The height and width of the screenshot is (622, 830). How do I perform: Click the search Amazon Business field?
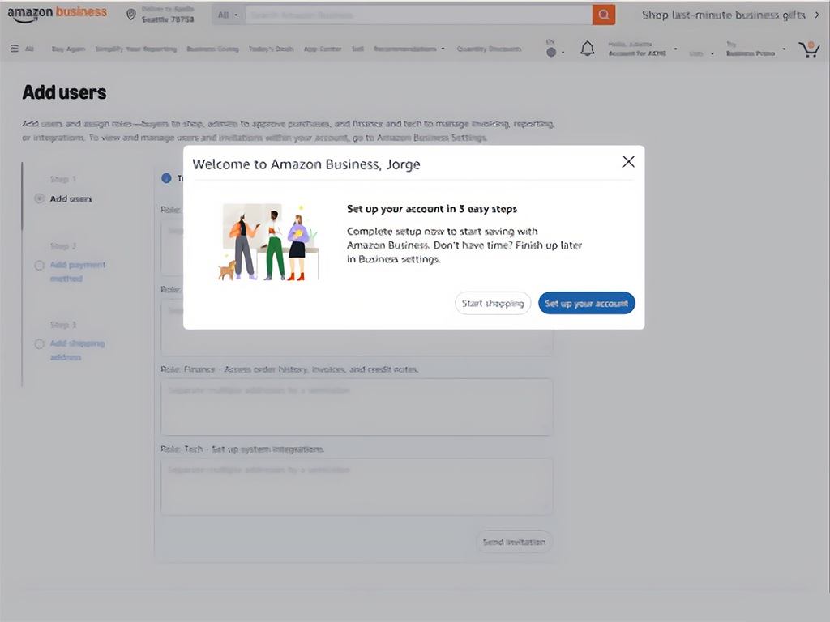point(418,15)
